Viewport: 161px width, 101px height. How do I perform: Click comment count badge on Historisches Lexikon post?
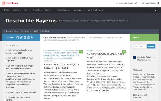click(x=81, y=52)
